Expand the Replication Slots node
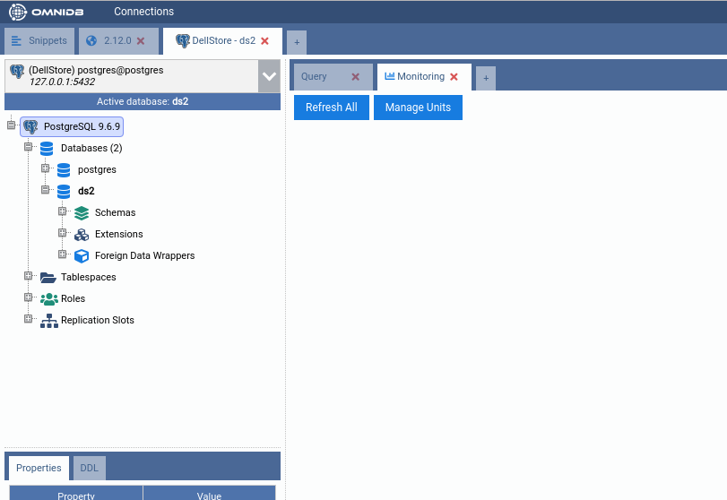 pyautogui.click(x=29, y=319)
